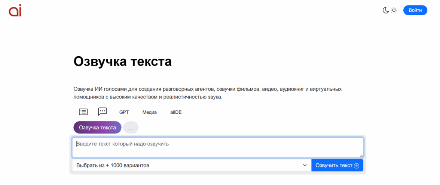Open the chat speech bubble icon

103,112
